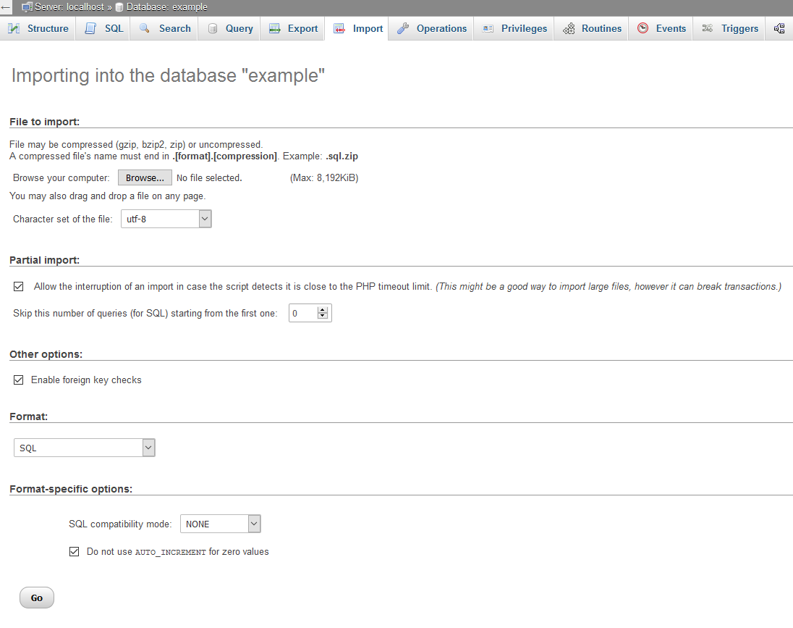Click the Operations wrench icon

pos(403,28)
